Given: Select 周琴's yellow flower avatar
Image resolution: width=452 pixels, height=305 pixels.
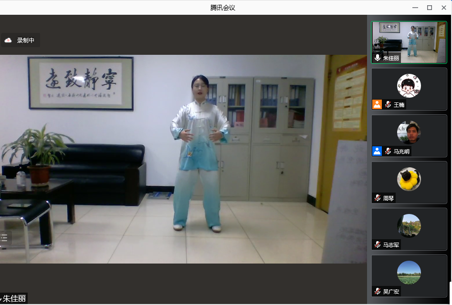Looking at the screenshot, I should pyautogui.click(x=409, y=179).
